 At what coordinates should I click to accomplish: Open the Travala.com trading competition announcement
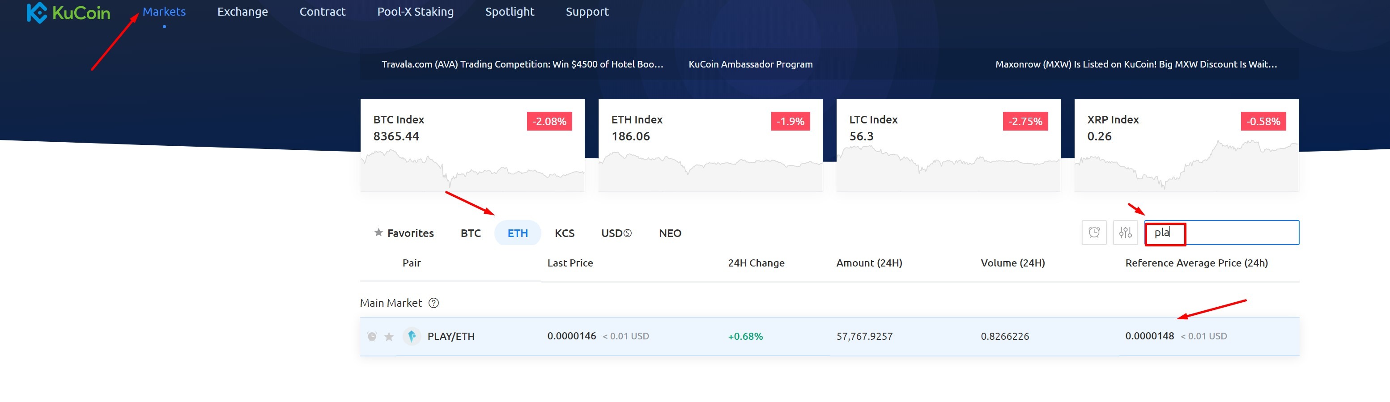(x=523, y=64)
